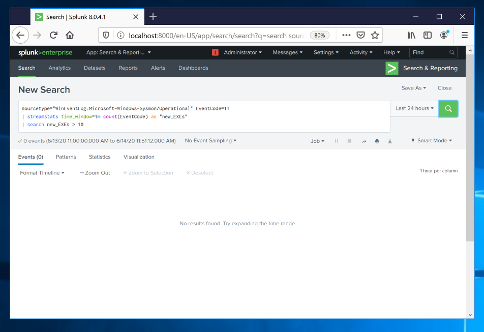Image resolution: width=484 pixels, height=332 pixels.
Task: Open the Help dropdown
Action: point(391,52)
